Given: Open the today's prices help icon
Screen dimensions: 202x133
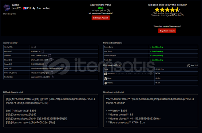Looking at the screenshot, I should tap(108, 11).
